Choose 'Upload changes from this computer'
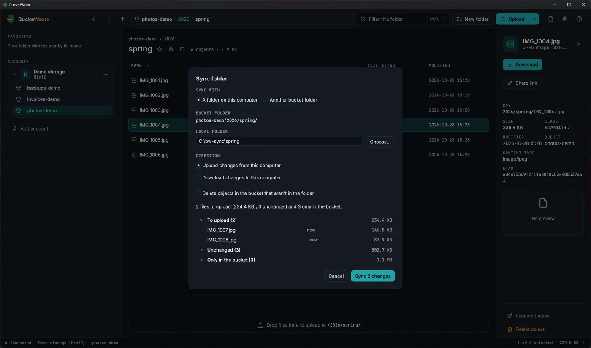This screenshot has height=348, width=591. click(198, 166)
